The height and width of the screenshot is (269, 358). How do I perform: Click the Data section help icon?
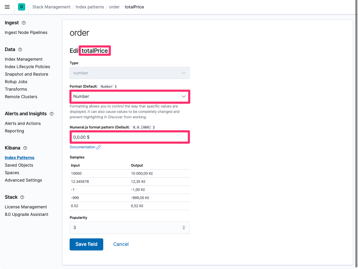pos(20,50)
